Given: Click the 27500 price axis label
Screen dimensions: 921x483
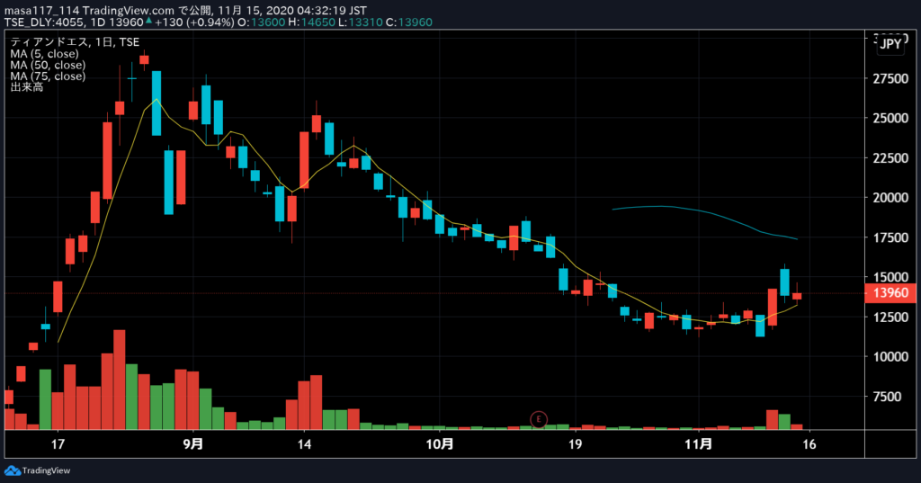Looking at the screenshot, I should click(890, 78).
